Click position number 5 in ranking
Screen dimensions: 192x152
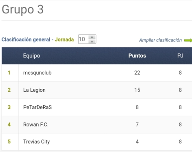tap(9, 142)
